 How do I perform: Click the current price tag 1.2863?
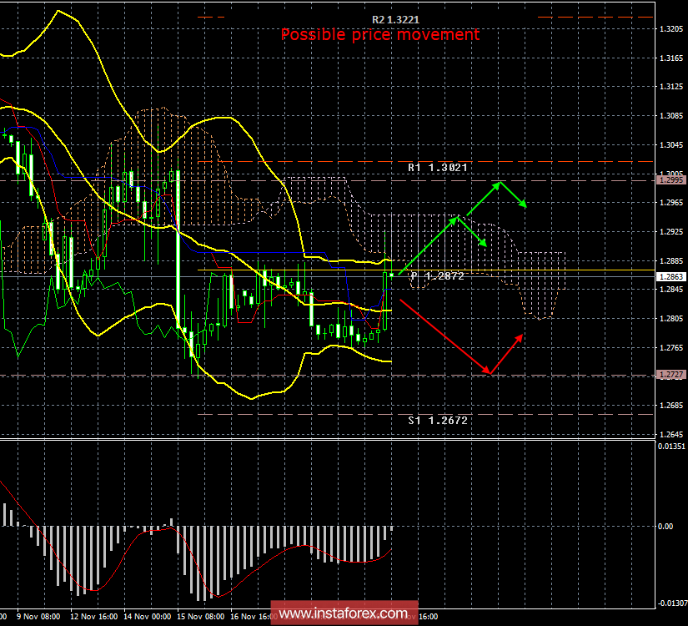point(670,276)
